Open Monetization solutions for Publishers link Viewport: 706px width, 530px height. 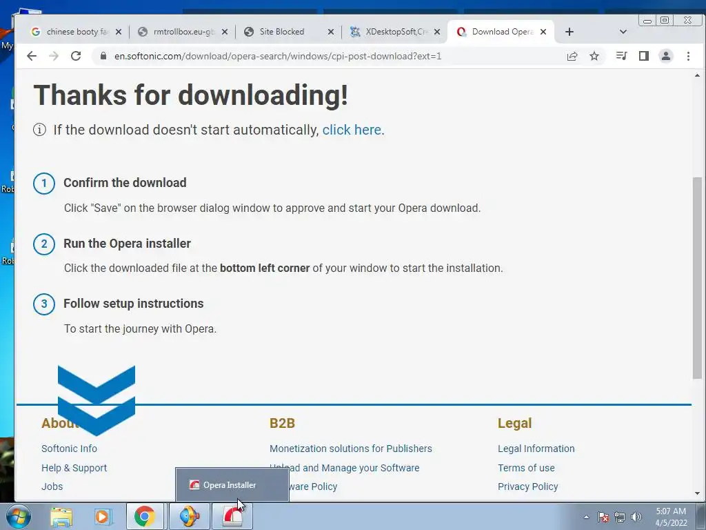[x=351, y=449]
